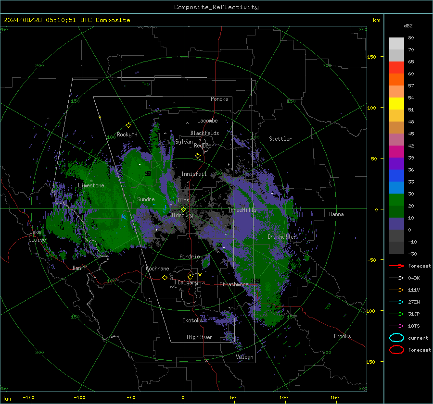Click the Lacombe map label

click(x=207, y=121)
